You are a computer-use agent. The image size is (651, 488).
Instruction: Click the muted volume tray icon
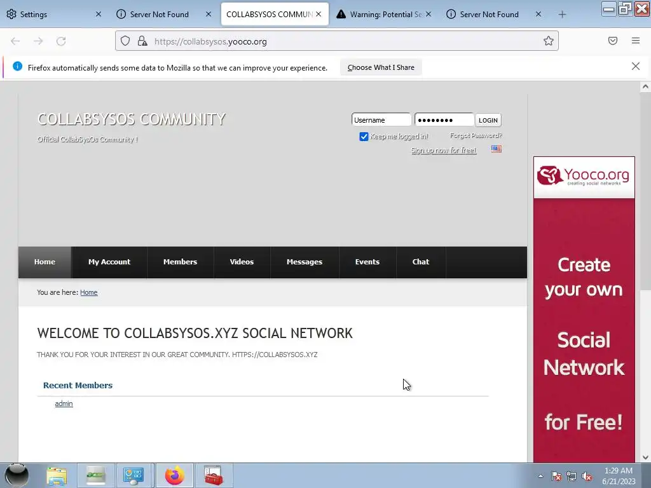[587, 477]
